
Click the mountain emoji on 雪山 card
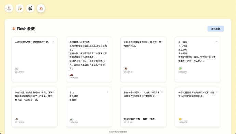(x=71, y=119)
